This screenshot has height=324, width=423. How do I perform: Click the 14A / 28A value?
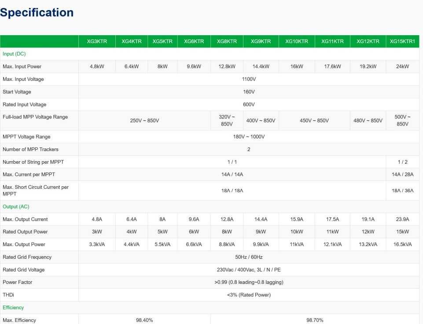pyautogui.click(x=402, y=174)
